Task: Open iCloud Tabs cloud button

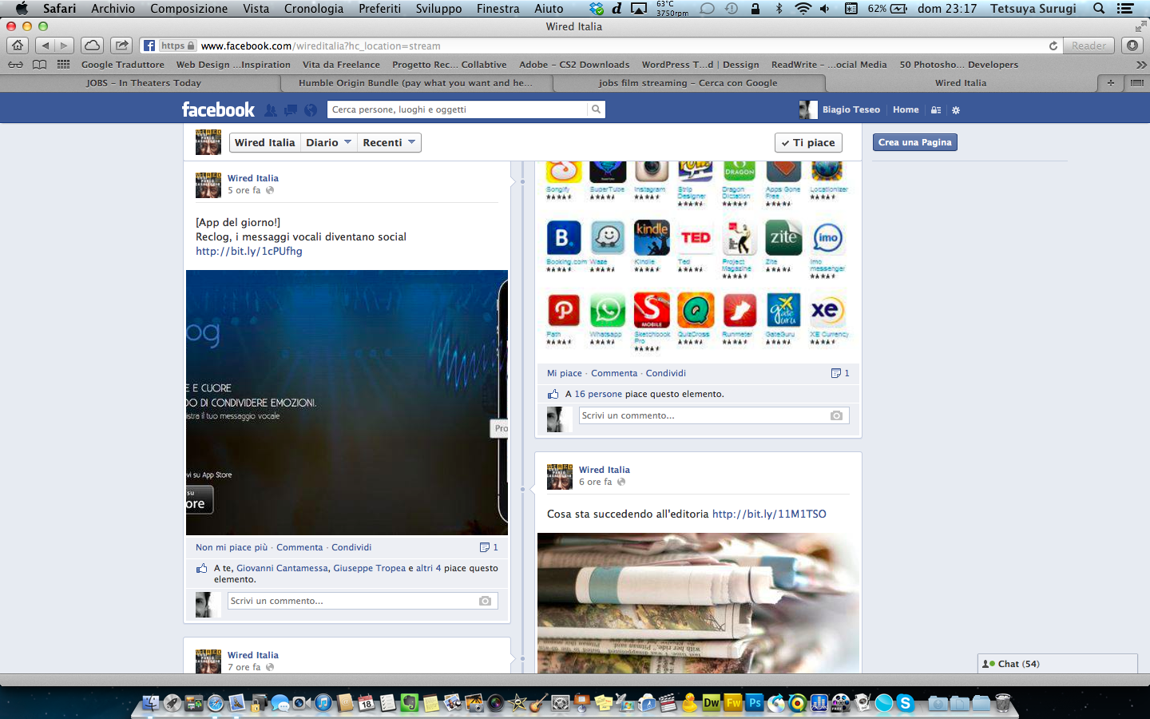Action: tap(92, 46)
